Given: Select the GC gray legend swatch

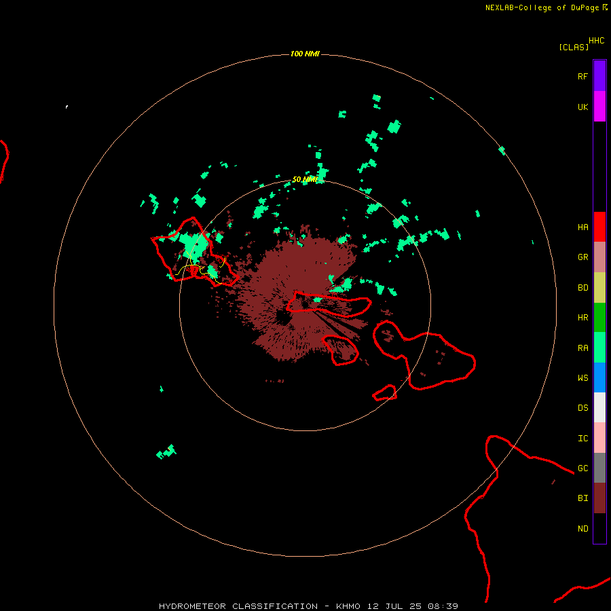Looking at the screenshot, I should coord(599,468).
